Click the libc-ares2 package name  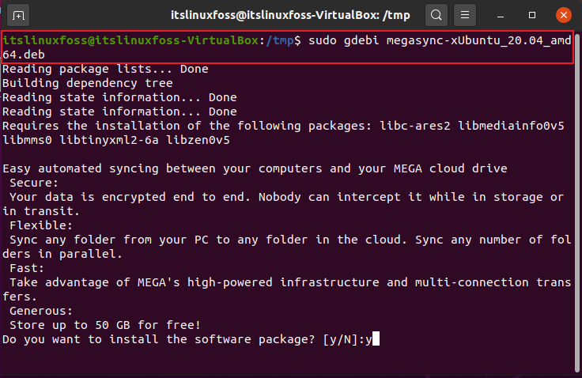[415, 126]
